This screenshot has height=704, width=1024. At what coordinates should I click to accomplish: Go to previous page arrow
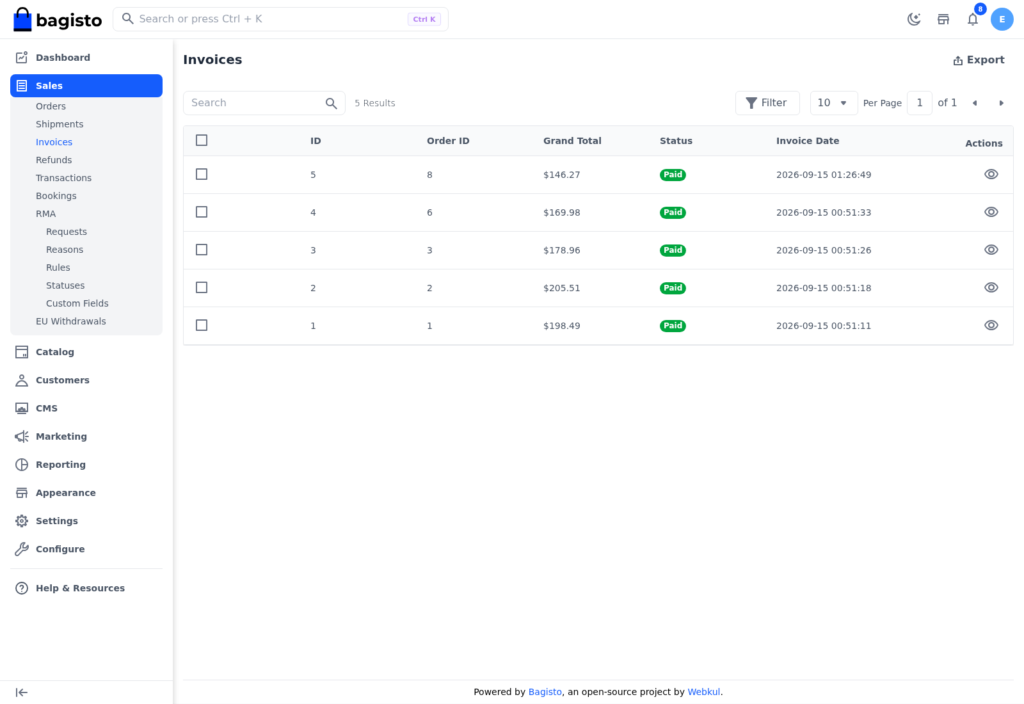coord(975,103)
